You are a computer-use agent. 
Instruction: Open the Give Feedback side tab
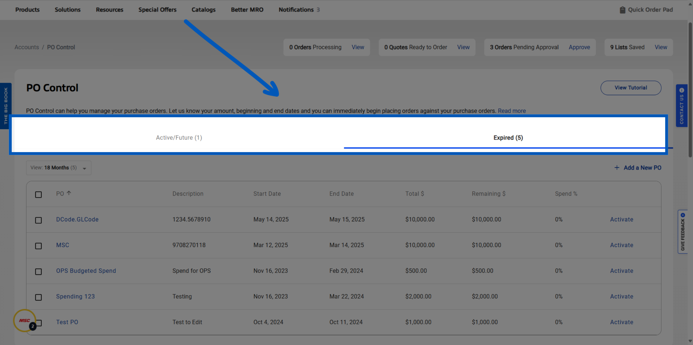683,232
